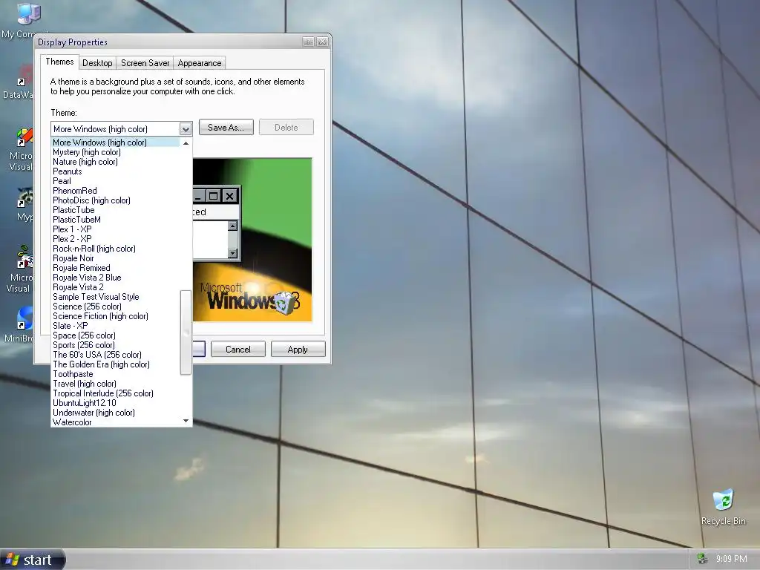
Task: Close the Display Properties dialog
Action: click(x=322, y=42)
